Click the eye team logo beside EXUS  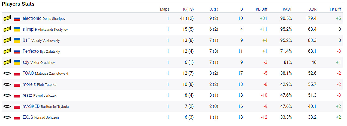coord(7,117)
